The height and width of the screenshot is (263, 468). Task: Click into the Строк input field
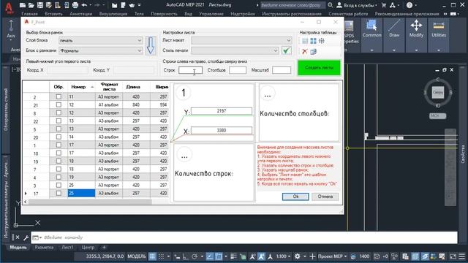(190, 70)
